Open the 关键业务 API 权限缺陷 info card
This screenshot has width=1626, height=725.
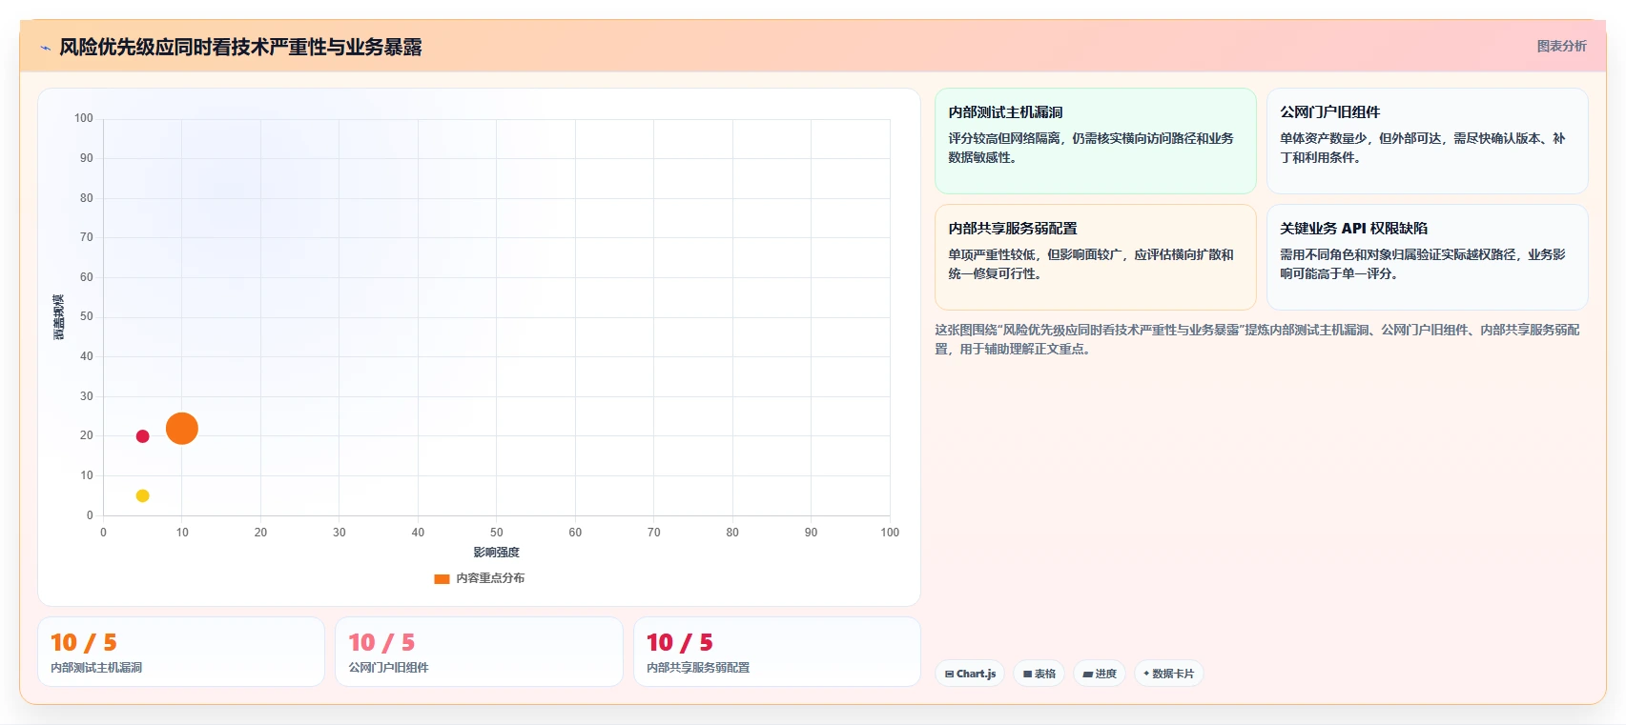(x=1427, y=257)
